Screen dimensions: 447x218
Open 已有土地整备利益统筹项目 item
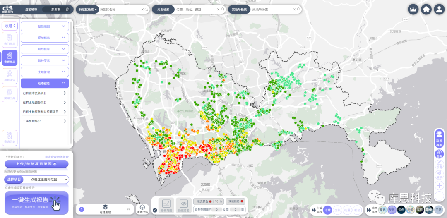click(x=45, y=112)
